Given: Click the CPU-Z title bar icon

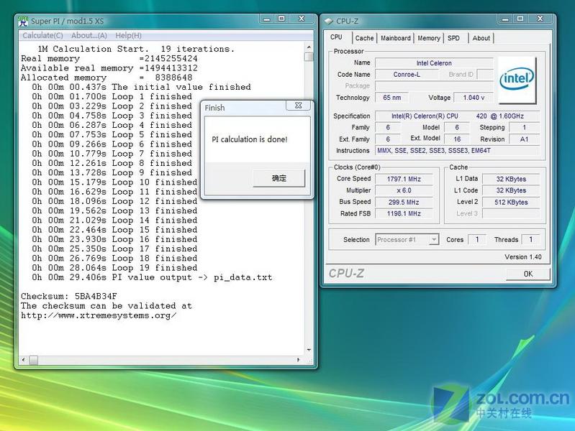Looking at the screenshot, I should tap(329, 22).
